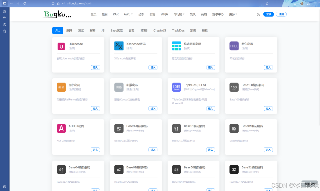Select the Virginia cipher grid icon
The width and height of the screenshot is (320, 191).
tap(177, 46)
